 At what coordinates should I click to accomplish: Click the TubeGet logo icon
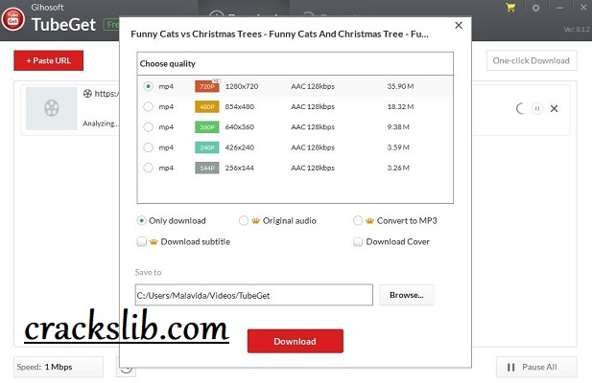12,19
